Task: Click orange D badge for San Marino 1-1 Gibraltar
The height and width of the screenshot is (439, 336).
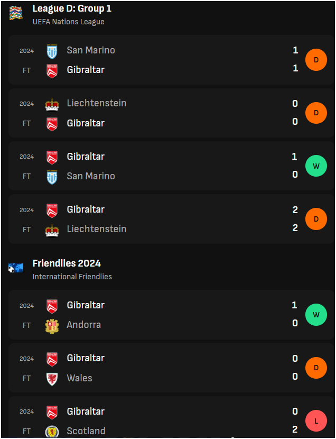Action: 316,60
